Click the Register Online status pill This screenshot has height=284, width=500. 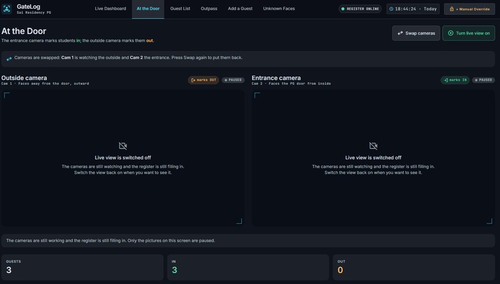tap(360, 9)
